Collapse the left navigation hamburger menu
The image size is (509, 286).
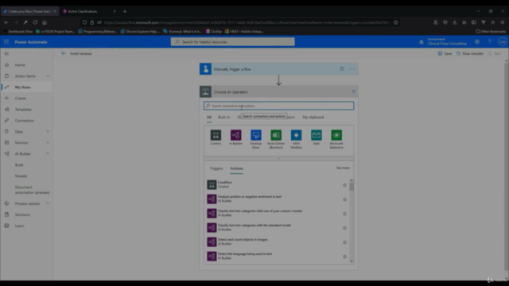6,54
